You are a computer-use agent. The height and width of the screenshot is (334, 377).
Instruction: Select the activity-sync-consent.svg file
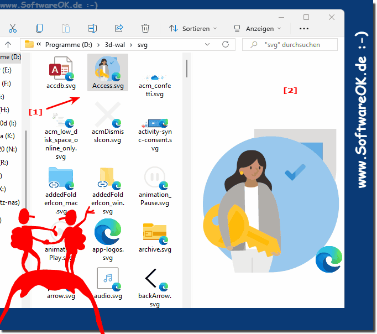click(x=155, y=135)
